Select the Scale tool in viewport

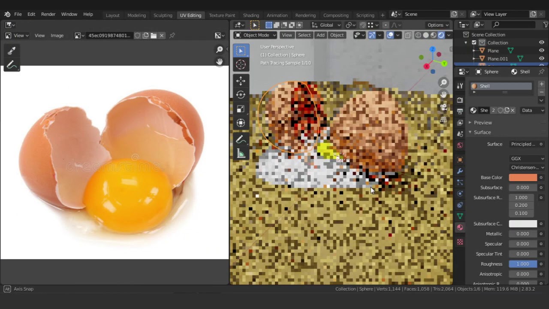(x=241, y=109)
